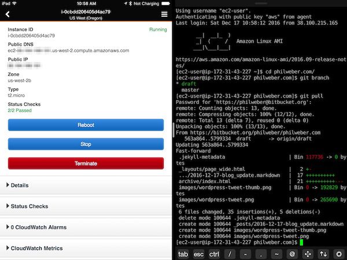Tap the dash key in terminal toolbar
347x260 pixels.
pos(245,254)
